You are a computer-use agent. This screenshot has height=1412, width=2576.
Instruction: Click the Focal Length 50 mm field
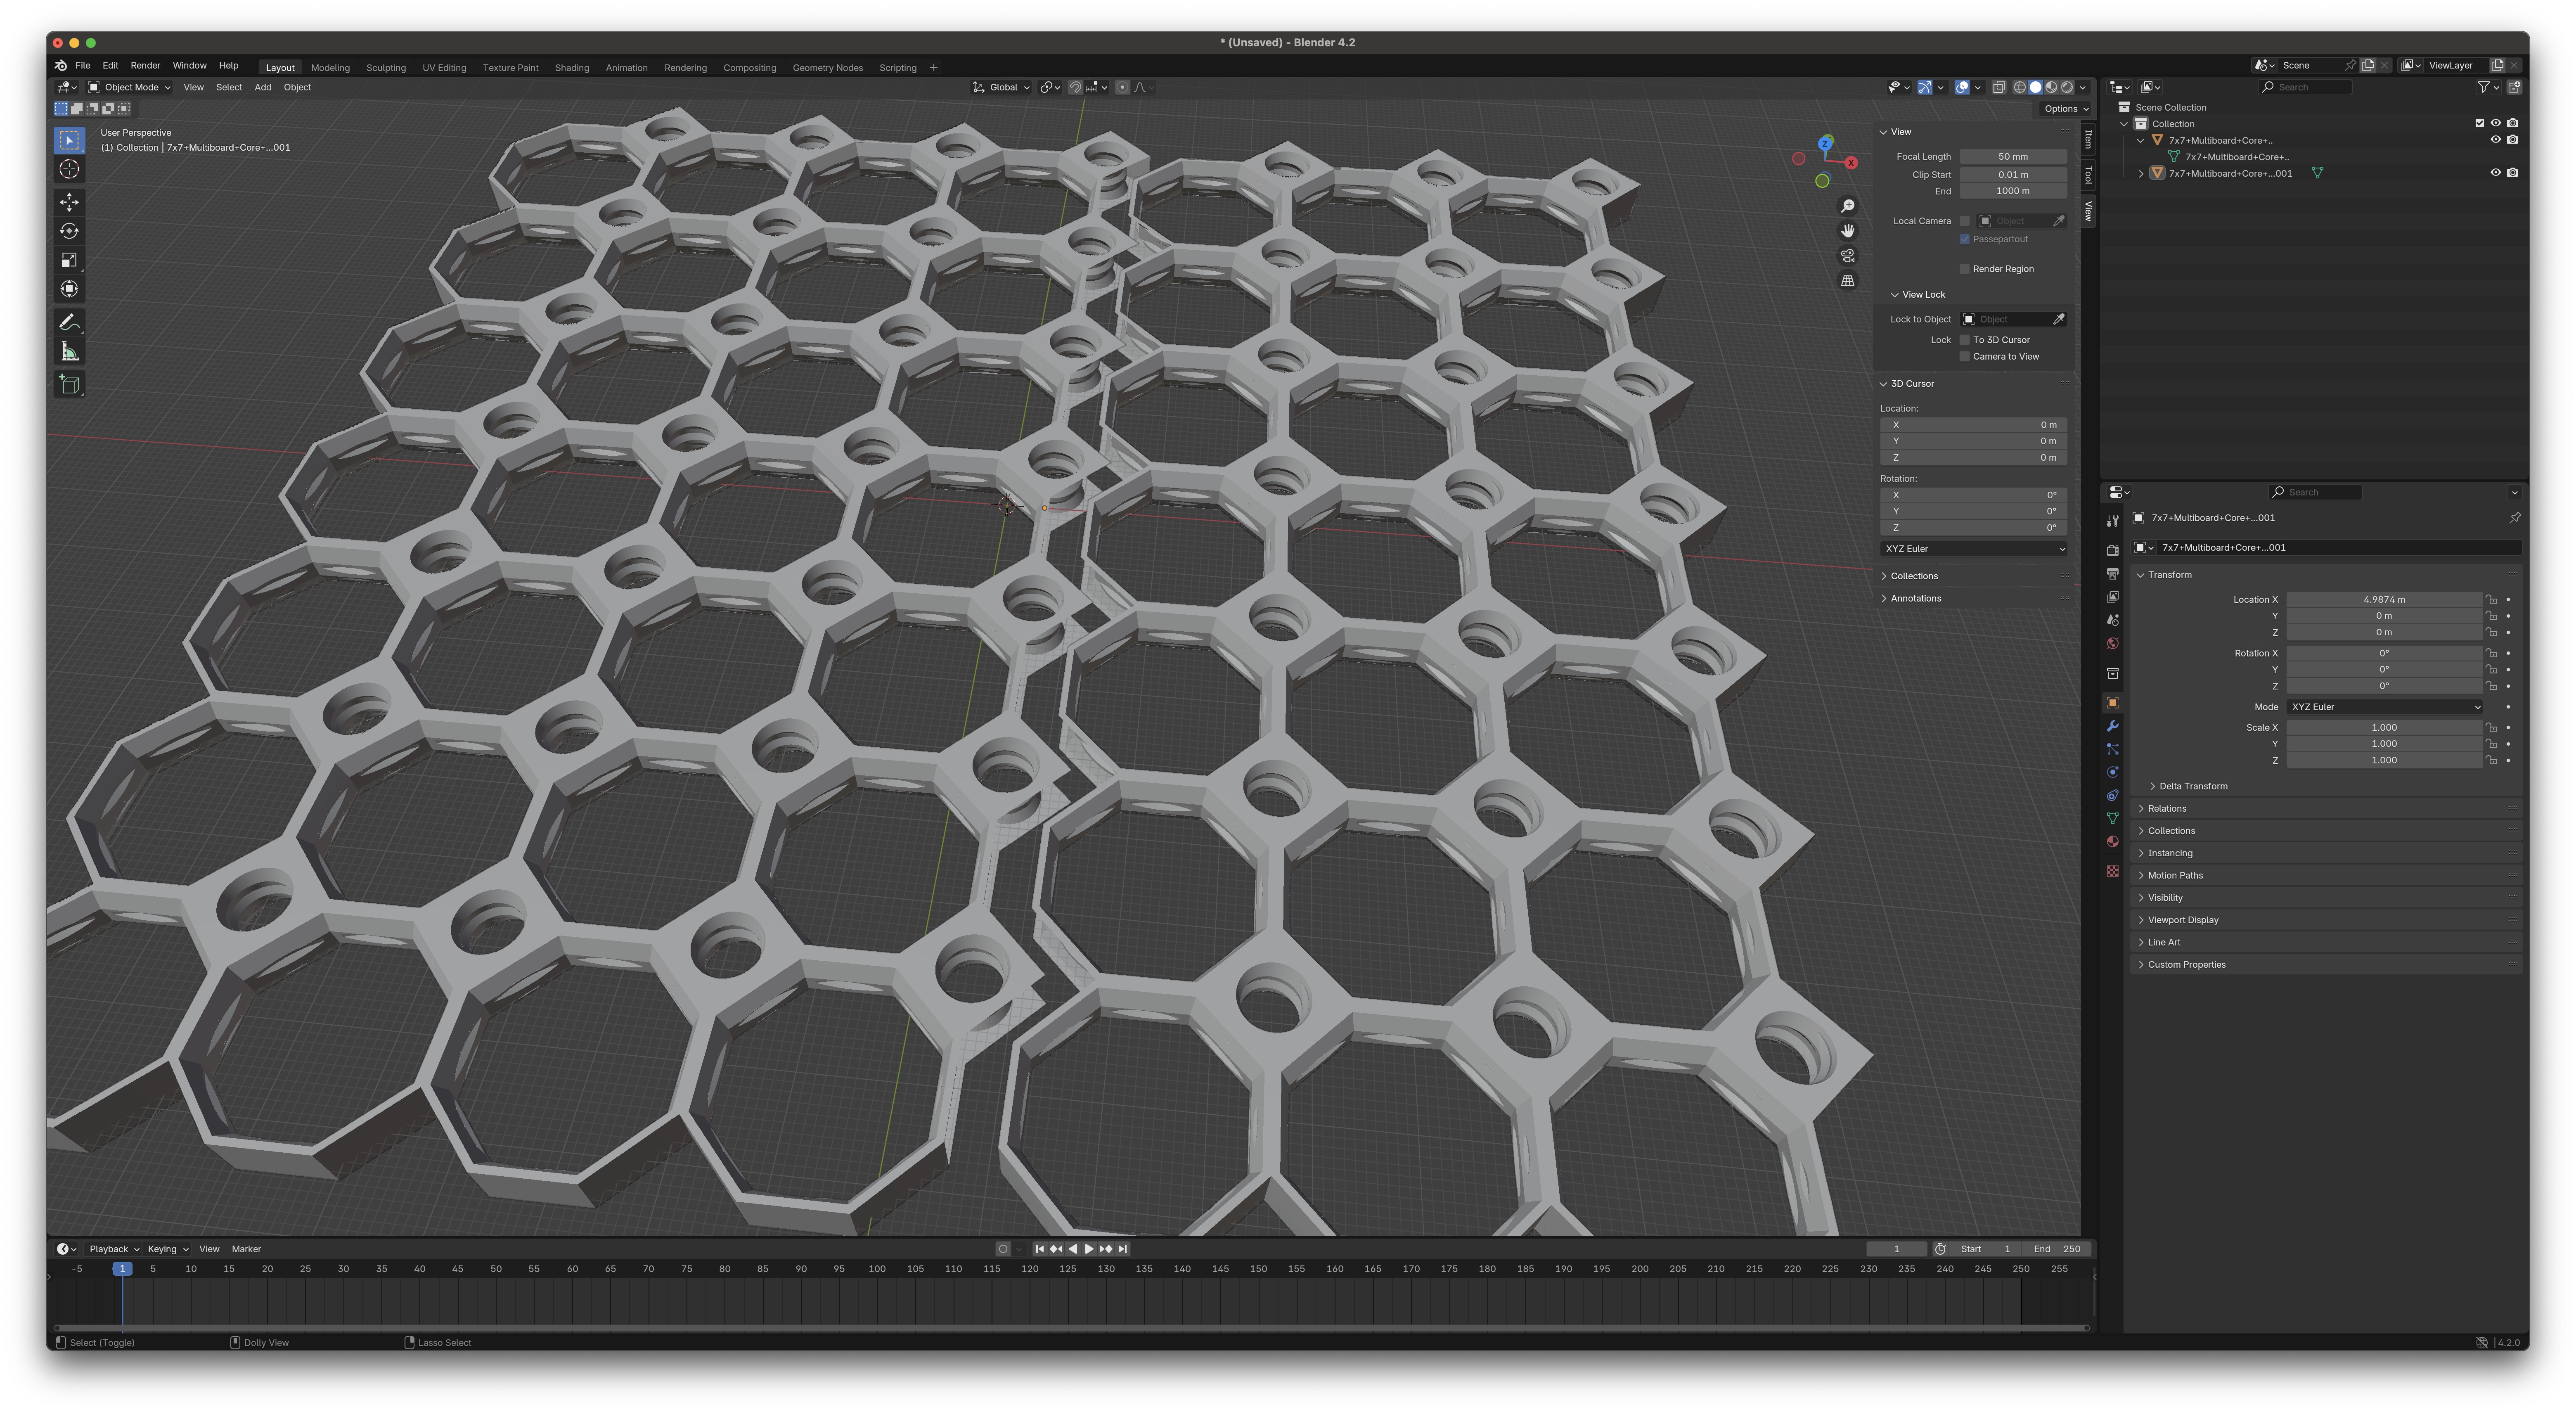[2012, 156]
